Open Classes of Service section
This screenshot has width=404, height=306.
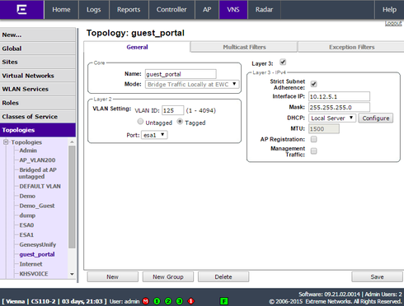38,117
